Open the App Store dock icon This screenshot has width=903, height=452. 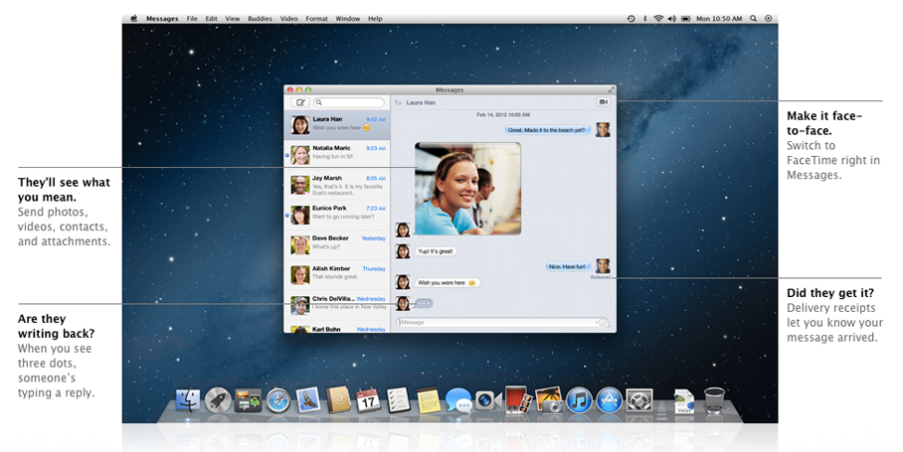pos(609,400)
